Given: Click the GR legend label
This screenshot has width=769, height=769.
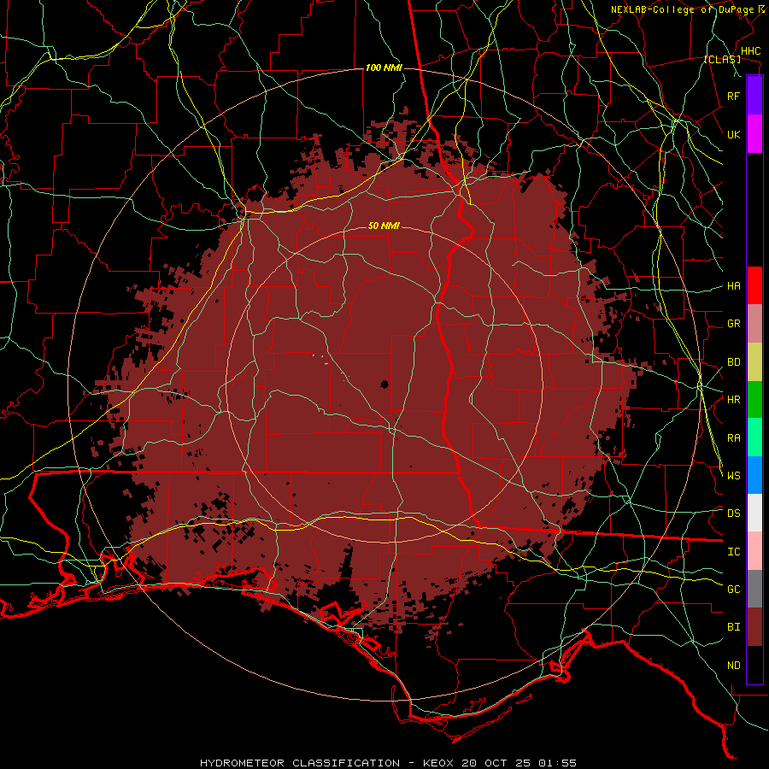Looking at the screenshot, I should (734, 324).
